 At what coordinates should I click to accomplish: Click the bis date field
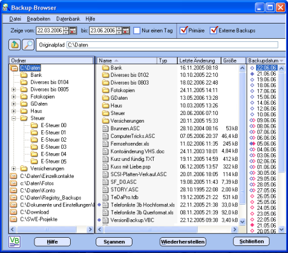click(103, 31)
